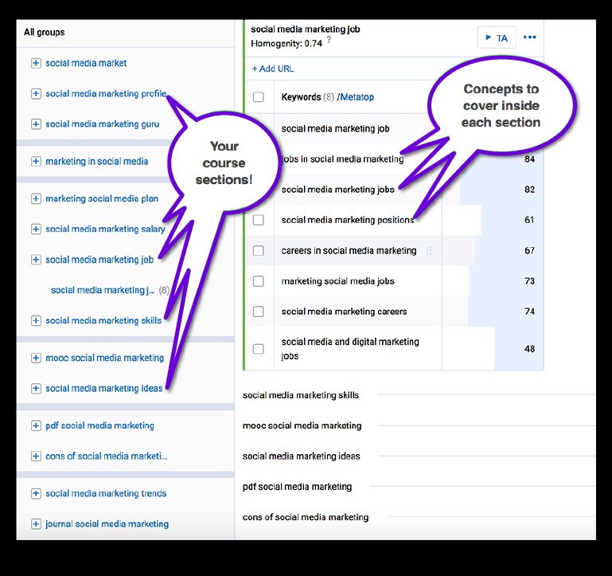Toggle the 'social media marketing job' group expander
Viewport: 612px width, 576px height.
pyautogui.click(x=36, y=260)
